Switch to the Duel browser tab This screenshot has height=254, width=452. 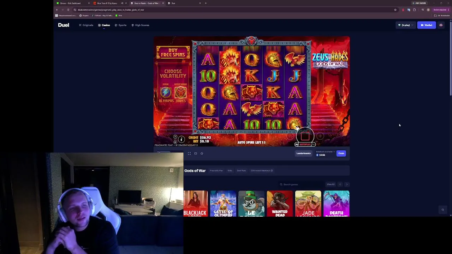pyautogui.click(x=184, y=3)
